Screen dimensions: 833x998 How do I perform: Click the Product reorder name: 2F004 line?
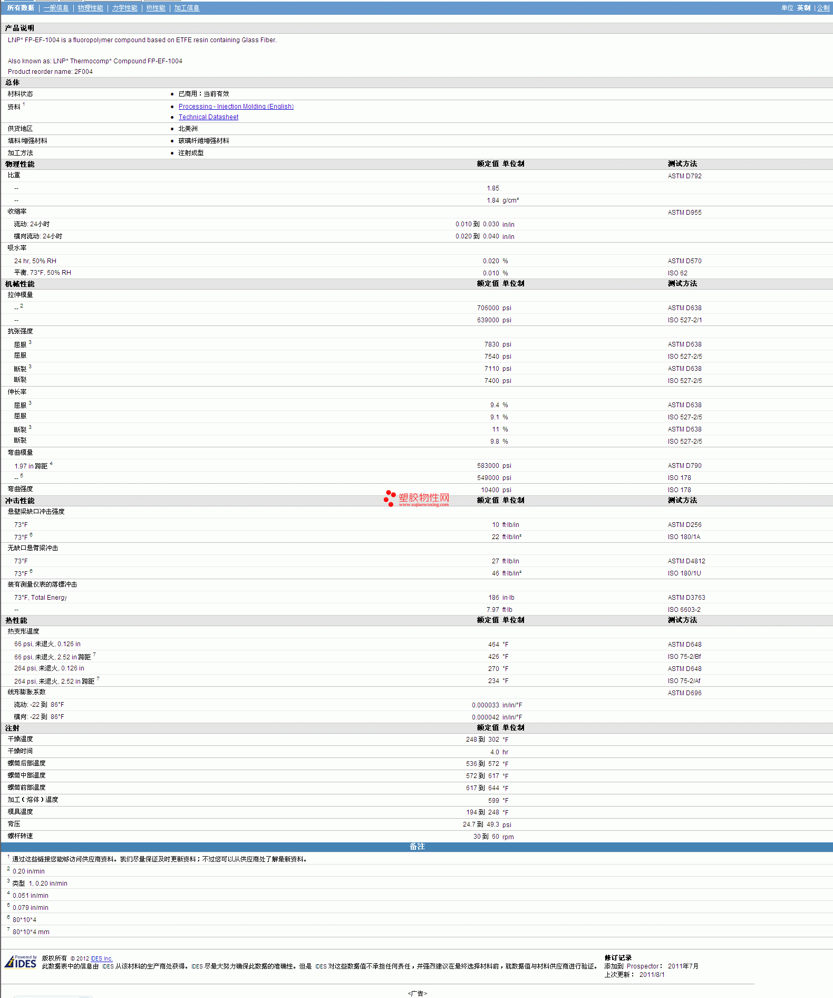pos(50,72)
